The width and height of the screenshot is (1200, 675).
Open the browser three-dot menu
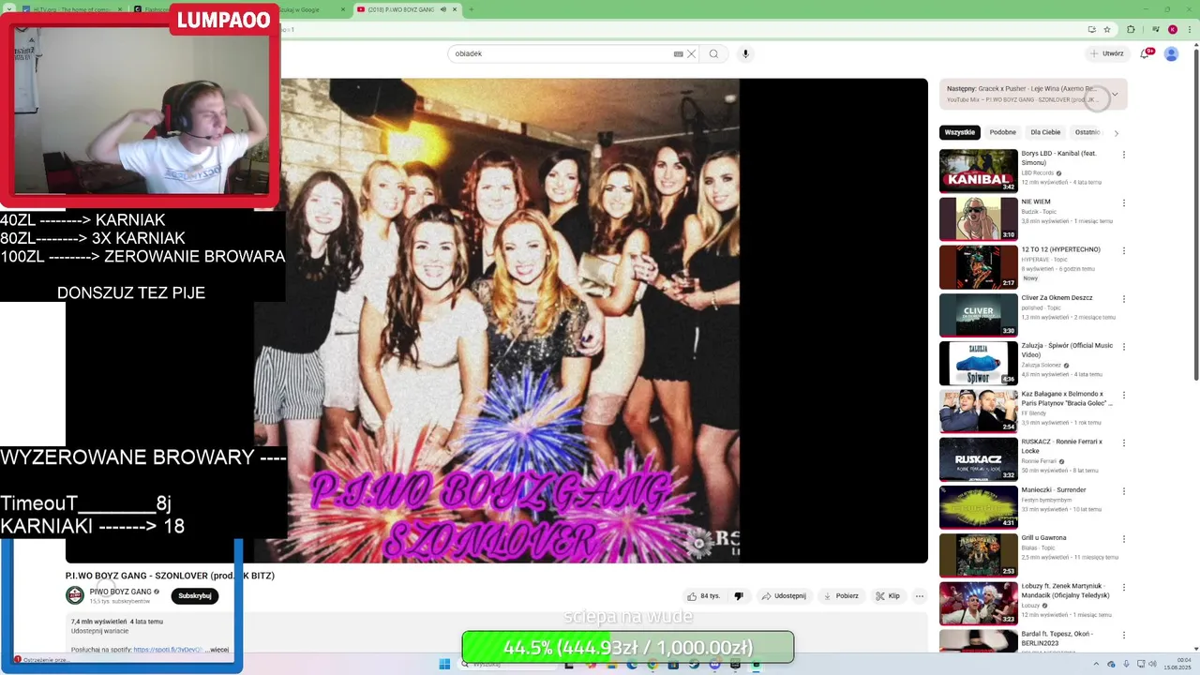point(1190,29)
